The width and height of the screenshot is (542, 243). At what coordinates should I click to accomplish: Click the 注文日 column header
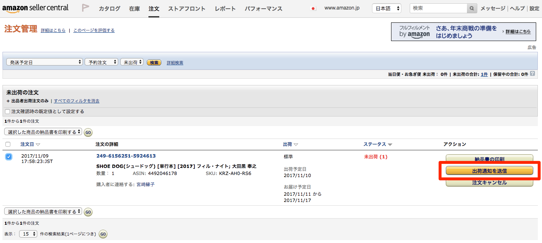[x=27, y=144]
